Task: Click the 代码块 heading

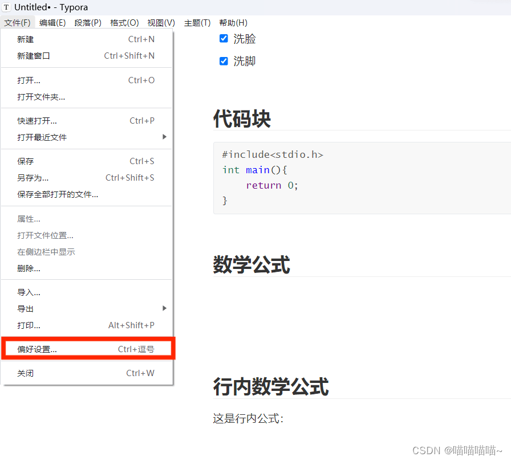Action: pyautogui.click(x=242, y=119)
